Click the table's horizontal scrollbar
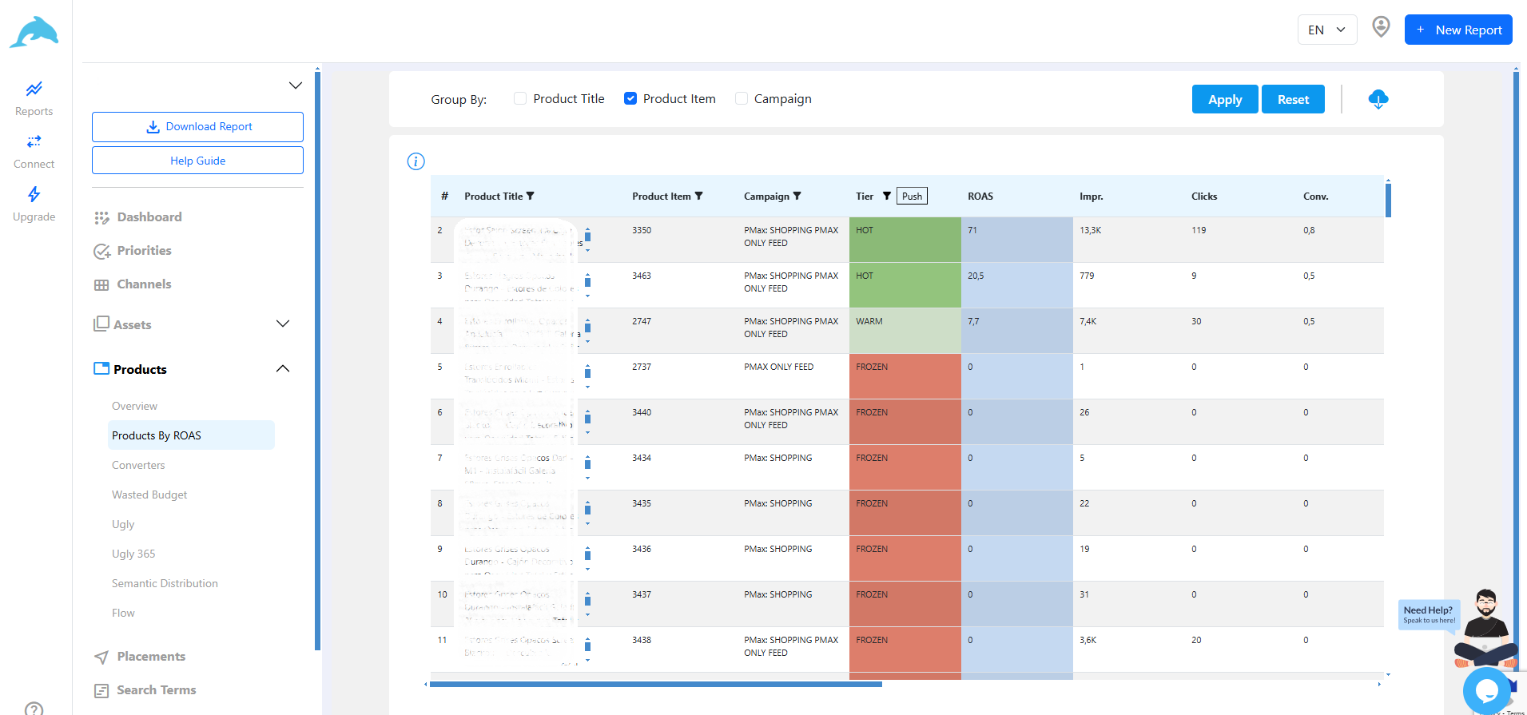This screenshot has width=1527, height=715. [656, 684]
